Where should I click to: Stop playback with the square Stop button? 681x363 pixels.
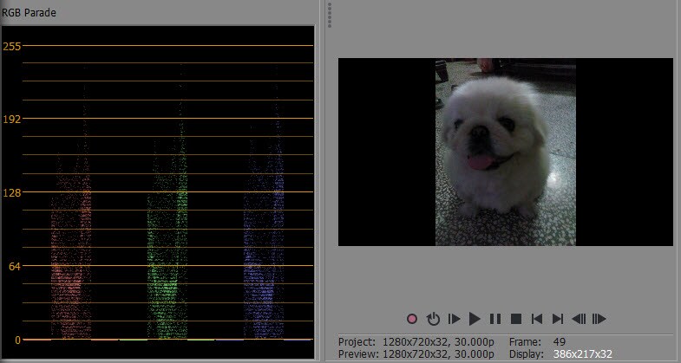pos(516,319)
